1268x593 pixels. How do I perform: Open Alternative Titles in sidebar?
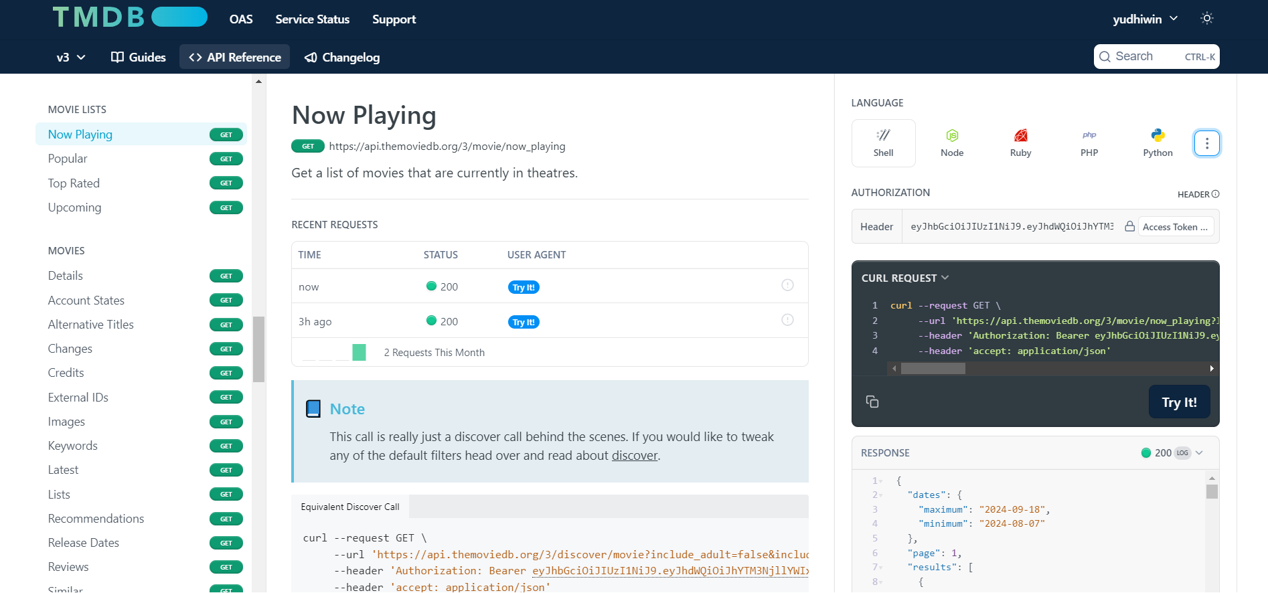coord(141,325)
